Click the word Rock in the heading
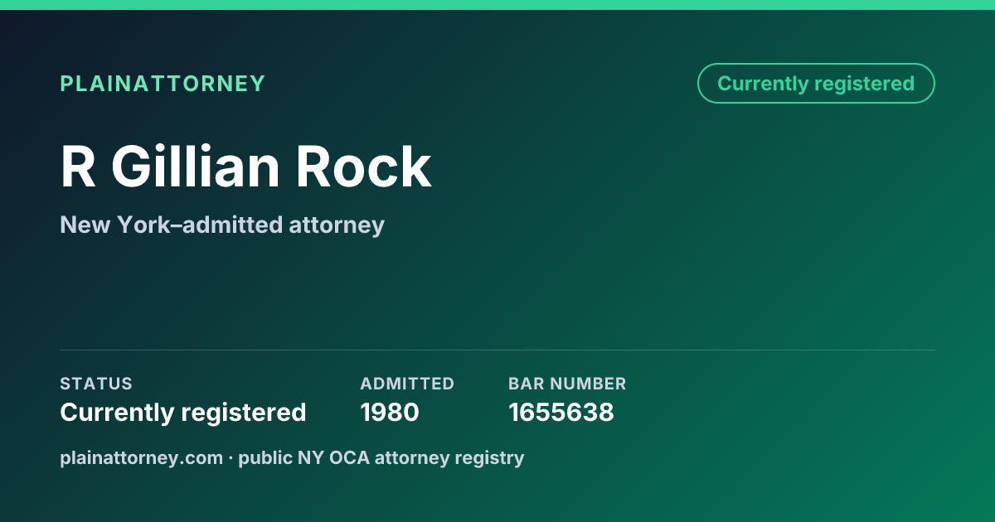The width and height of the screenshot is (995, 522). 364,167
